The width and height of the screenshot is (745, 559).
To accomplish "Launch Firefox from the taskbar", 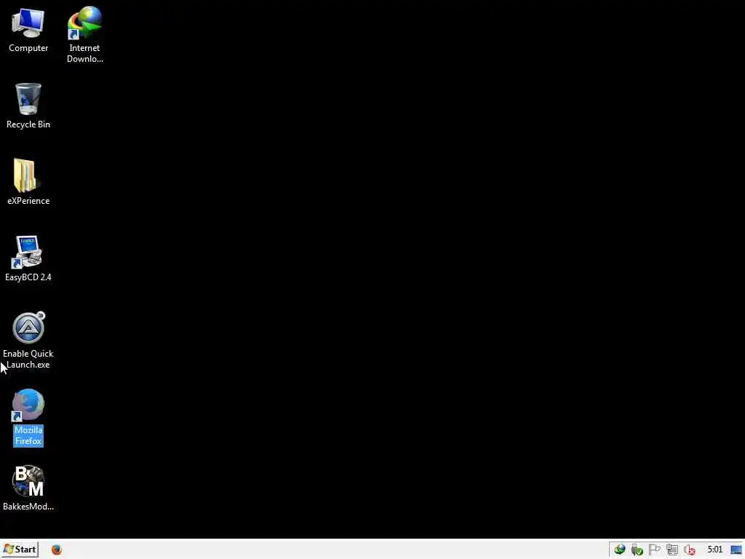I will point(57,550).
